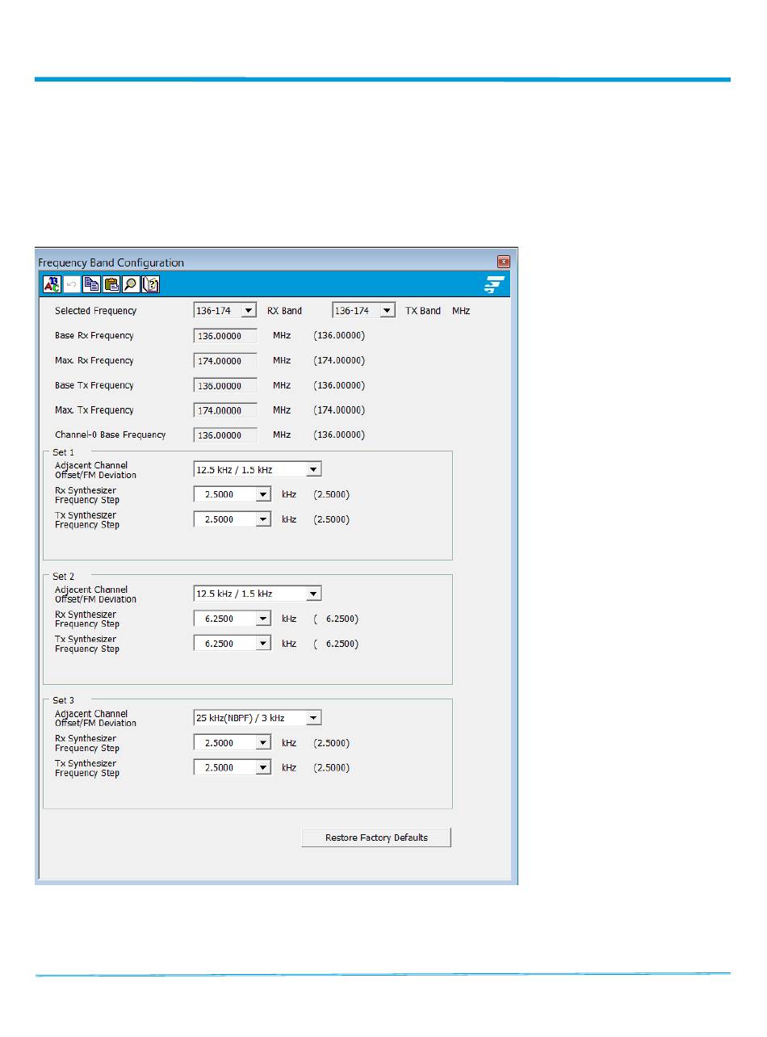This screenshot has height=1037, width=767.
Task: Click the greyed-out undo arrow icon
Action: point(71,283)
